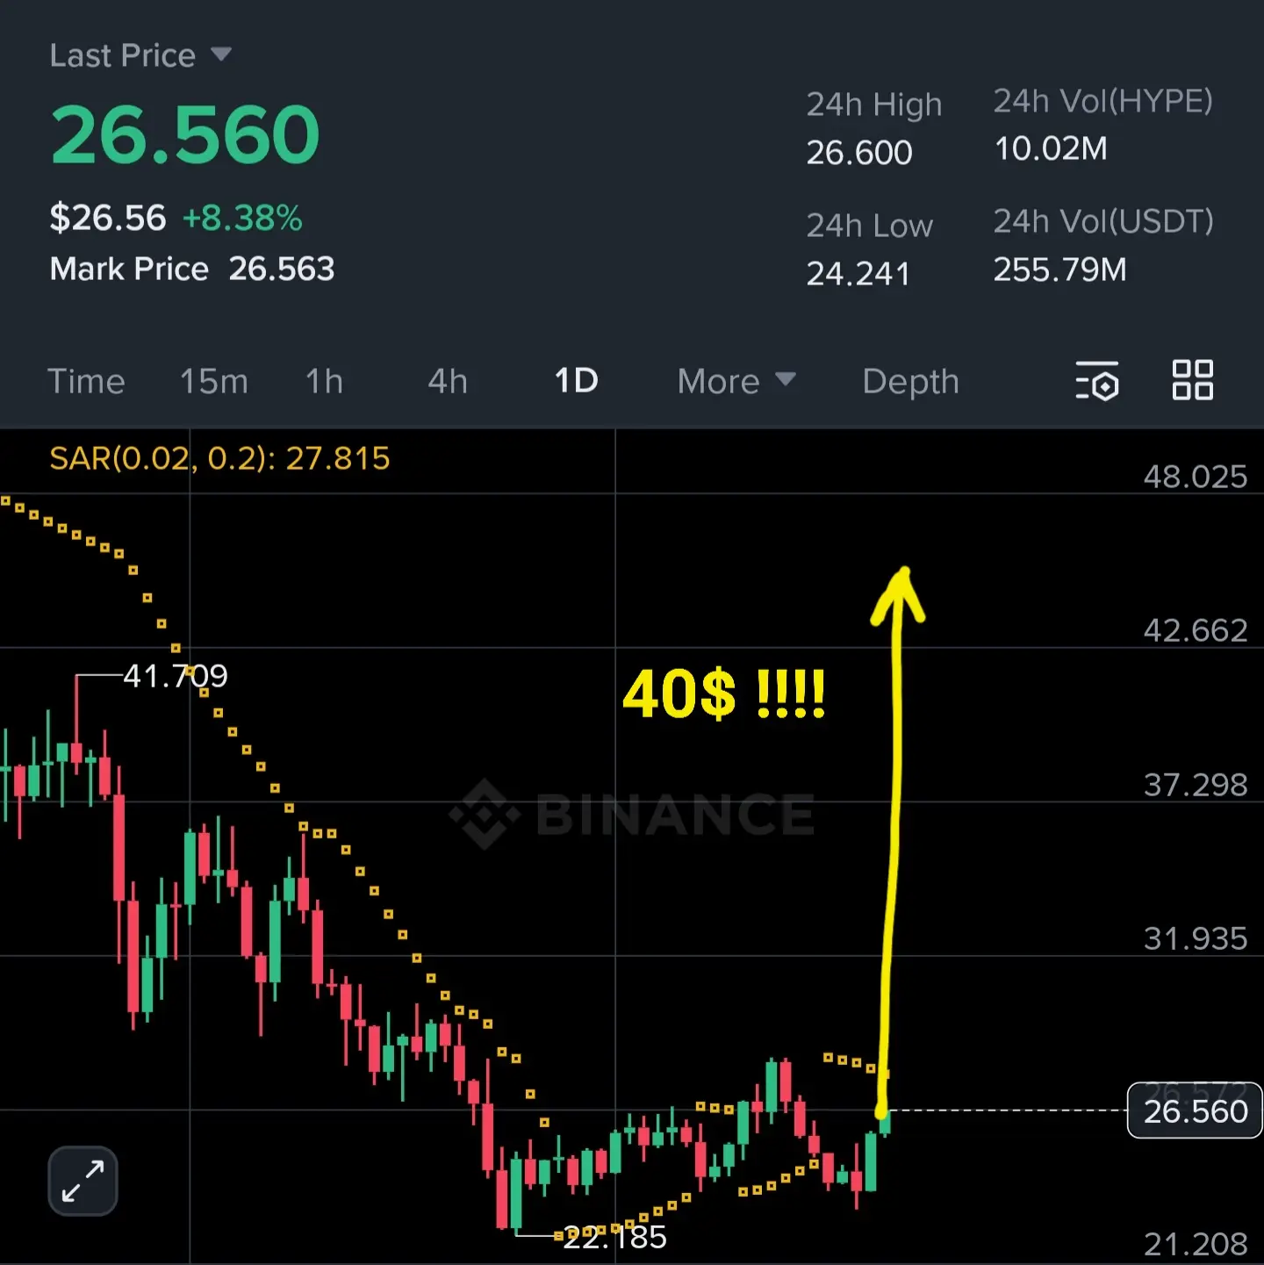The width and height of the screenshot is (1264, 1265).
Task: Switch to the Time chart tab
Action: (86, 381)
